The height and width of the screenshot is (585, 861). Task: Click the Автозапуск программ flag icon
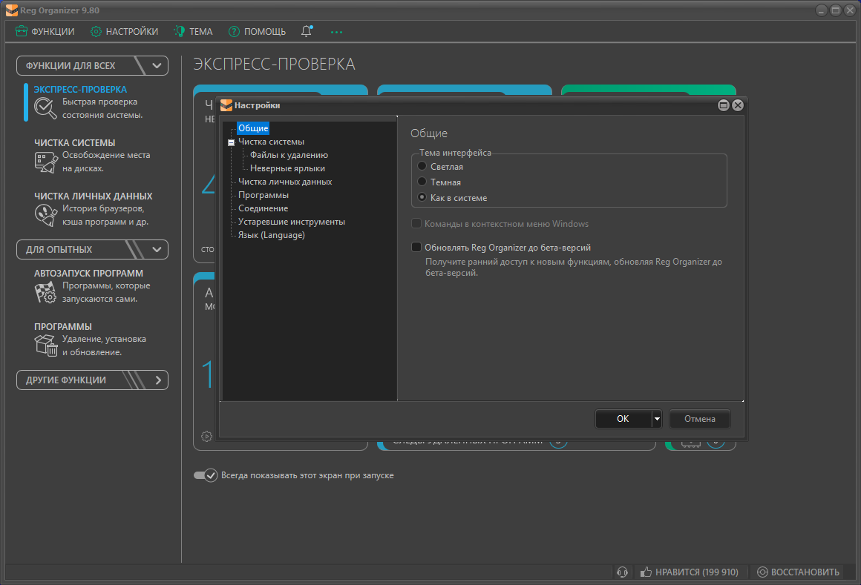point(45,292)
